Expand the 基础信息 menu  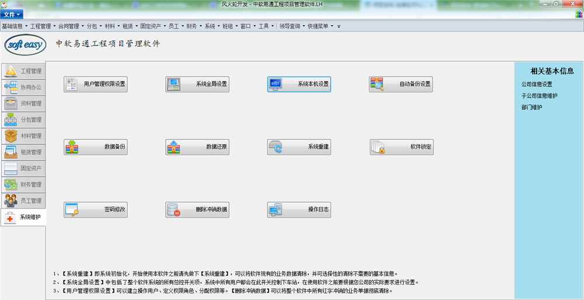(x=15, y=26)
